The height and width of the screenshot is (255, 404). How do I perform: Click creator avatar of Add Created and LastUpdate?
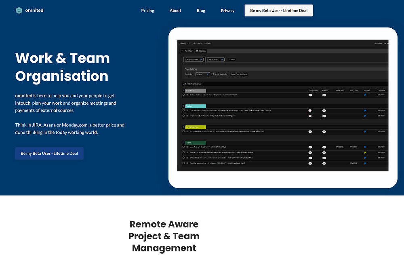(x=324, y=132)
